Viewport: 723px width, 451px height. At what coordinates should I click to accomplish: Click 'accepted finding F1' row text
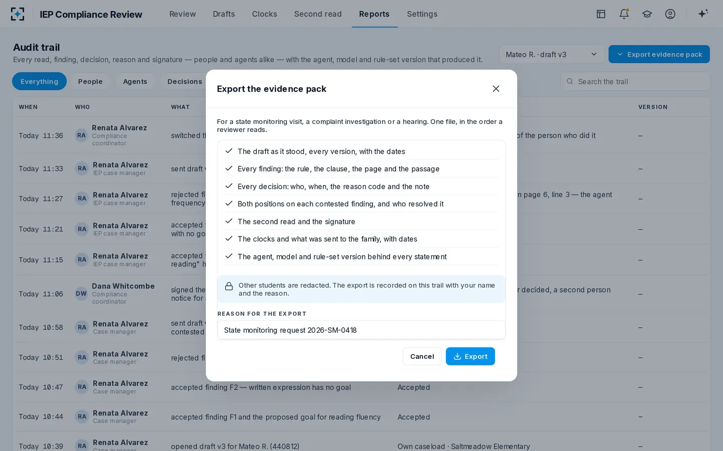click(x=276, y=416)
